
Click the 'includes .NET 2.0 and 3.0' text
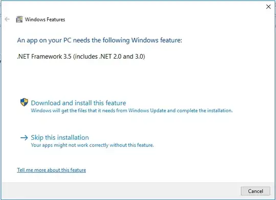tap(109, 57)
